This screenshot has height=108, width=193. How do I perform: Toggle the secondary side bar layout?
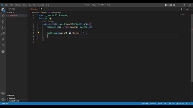pos(171,5)
